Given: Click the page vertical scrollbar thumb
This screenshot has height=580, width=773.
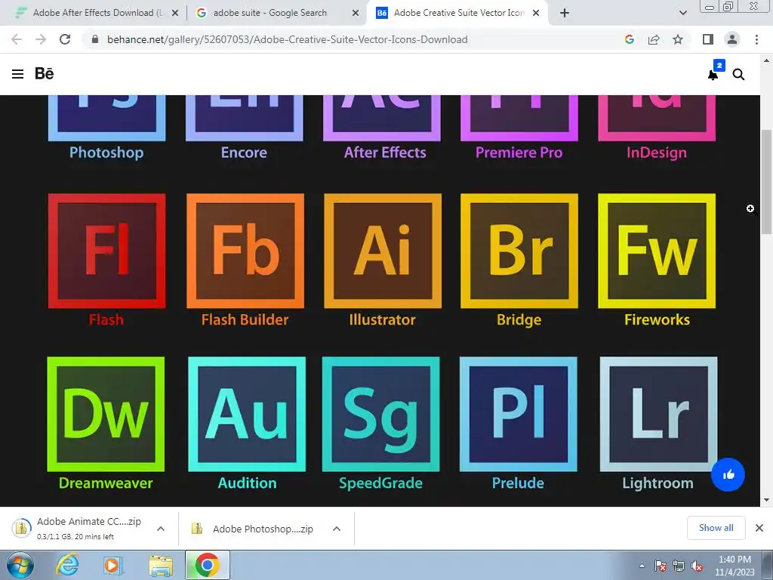Looking at the screenshot, I should [x=766, y=183].
